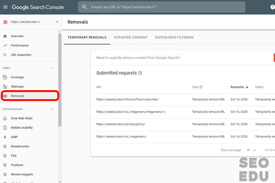Open Core Web Vitals report

22,118
